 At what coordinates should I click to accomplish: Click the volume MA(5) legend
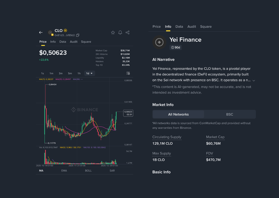coord(71,147)
